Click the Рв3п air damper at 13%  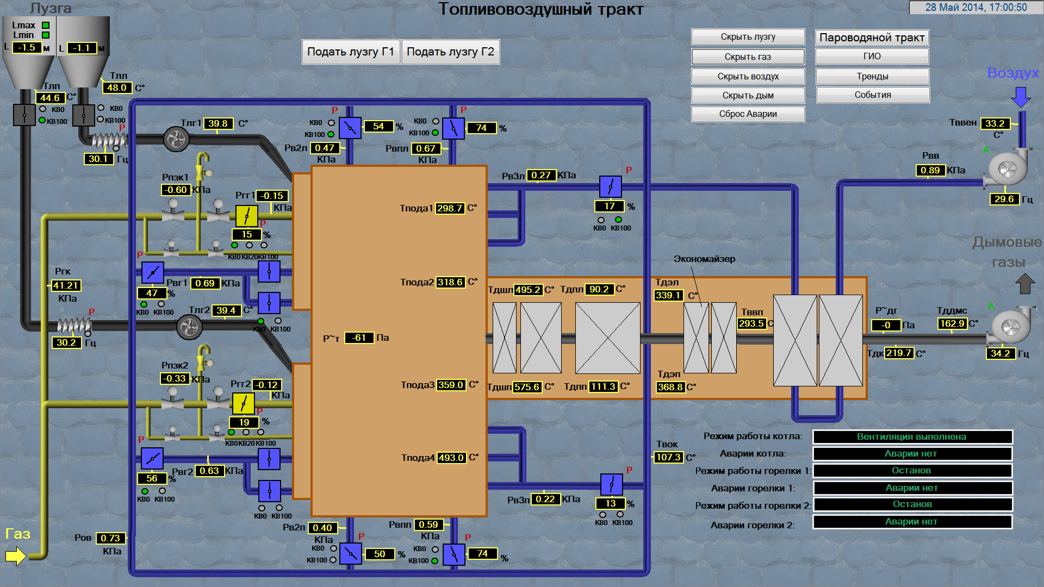pyautogui.click(x=611, y=484)
